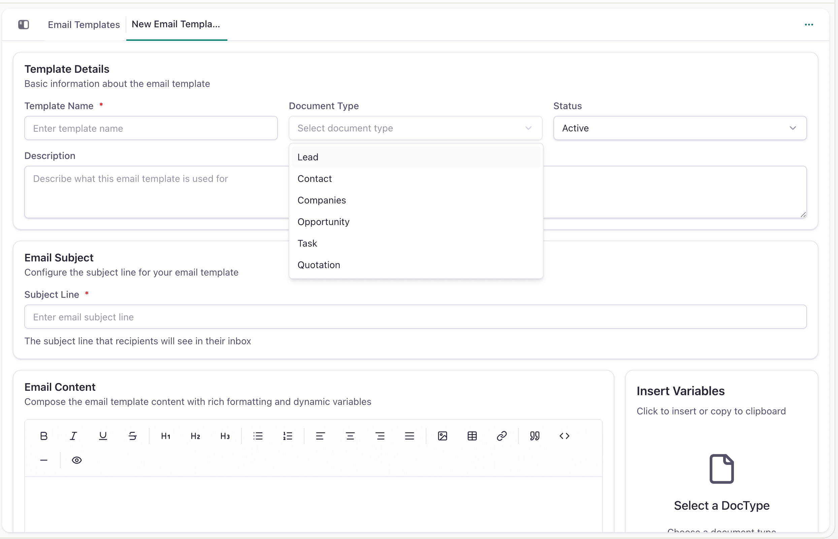Click the Document Type chevron arrow
Image resolution: width=838 pixels, height=539 pixels.
pos(528,128)
